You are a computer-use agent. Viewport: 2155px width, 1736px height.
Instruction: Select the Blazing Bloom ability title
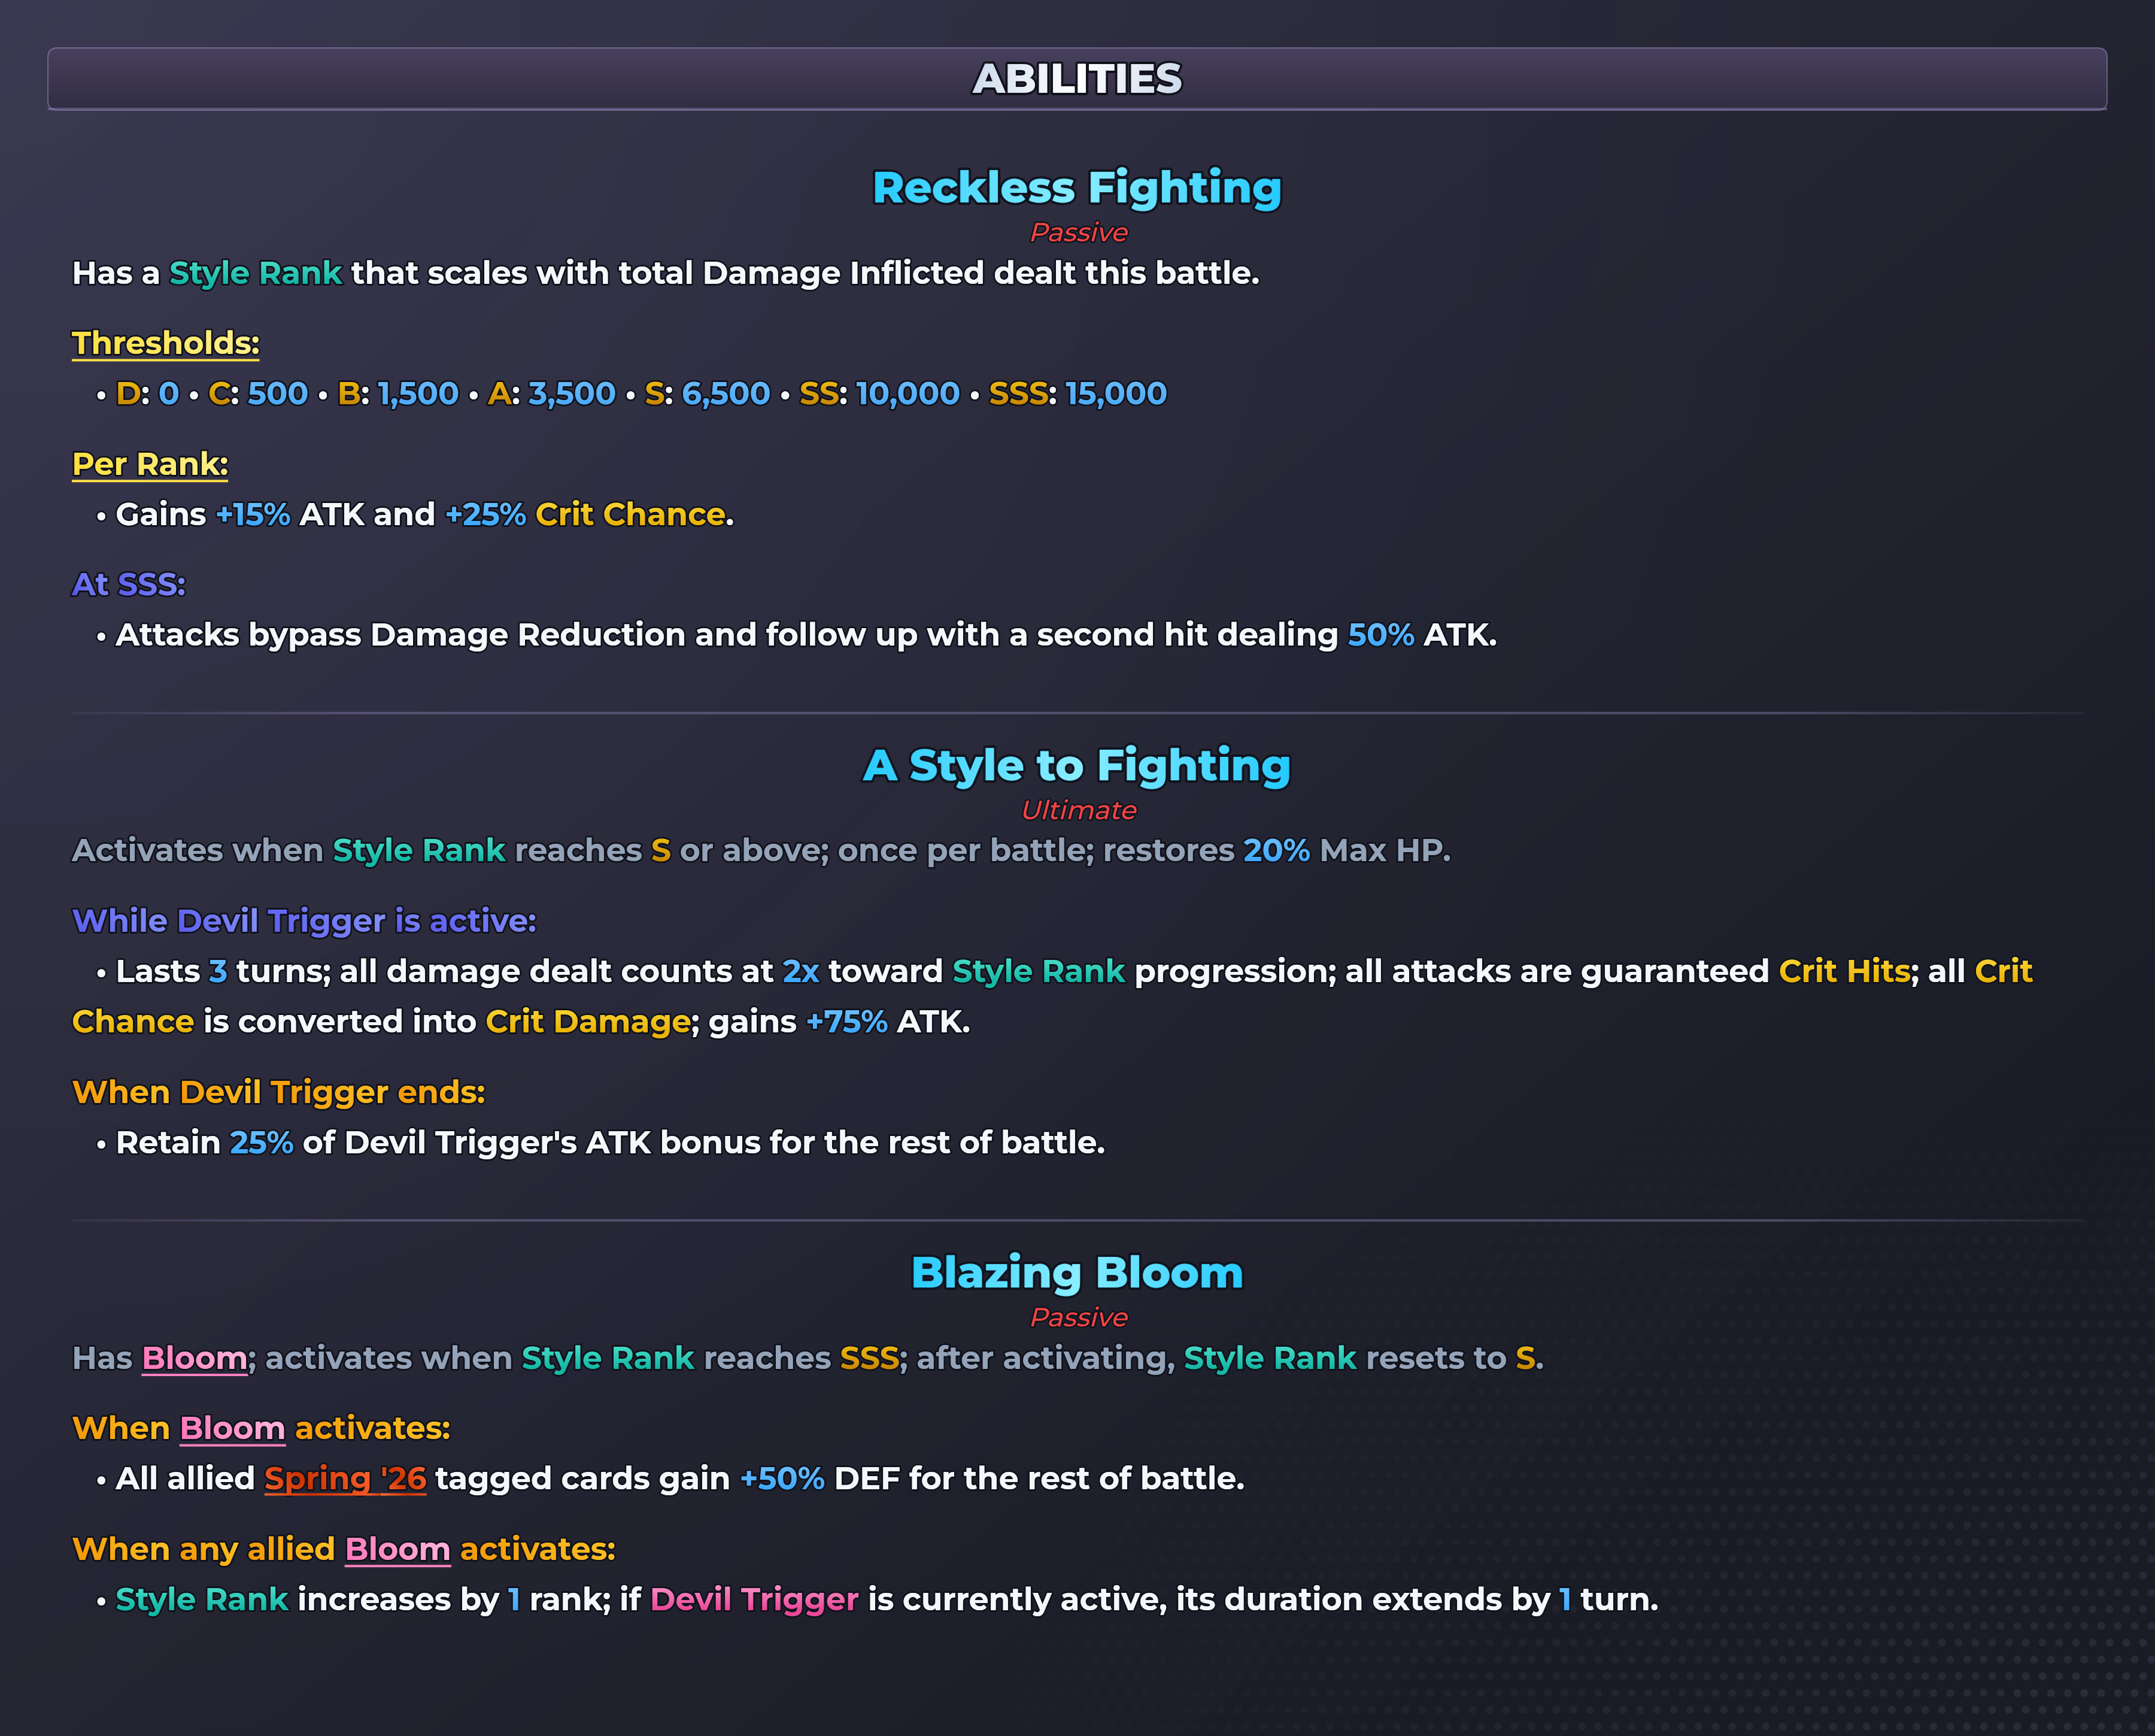pyautogui.click(x=1077, y=1273)
